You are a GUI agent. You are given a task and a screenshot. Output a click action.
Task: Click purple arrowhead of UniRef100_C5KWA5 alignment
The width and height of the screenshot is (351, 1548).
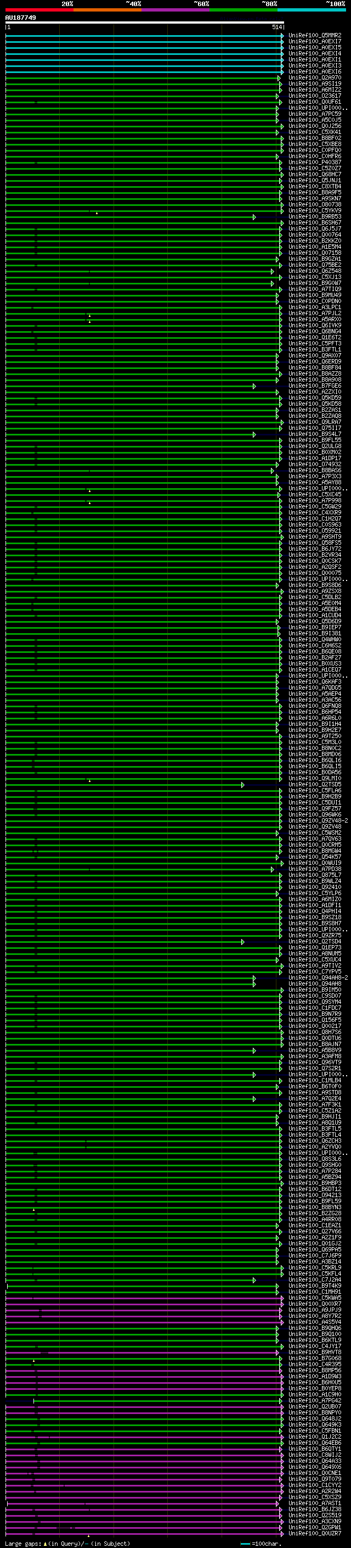point(282,1298)
